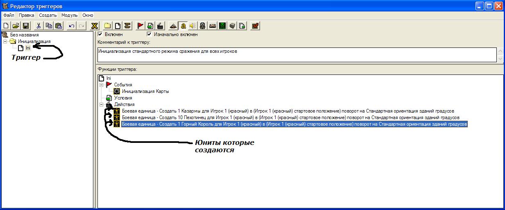Click the Cut scissors toolbar icon
Viewport: 505px width, 210px height.
click(x=38, y=26)
